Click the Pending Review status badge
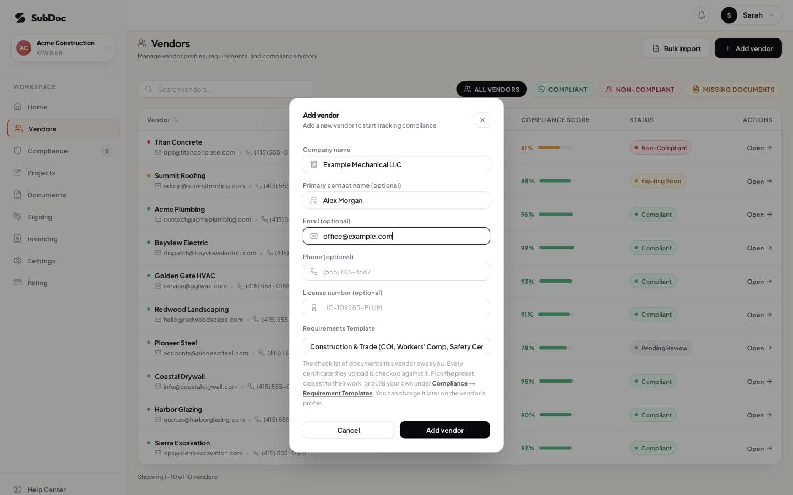The width and height of the screenshot is (793, 495). (661, 348)
